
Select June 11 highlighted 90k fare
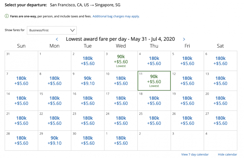coord(154,81)
